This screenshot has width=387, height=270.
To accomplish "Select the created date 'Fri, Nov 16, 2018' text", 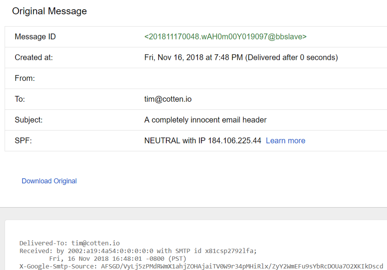I will 174,58.
